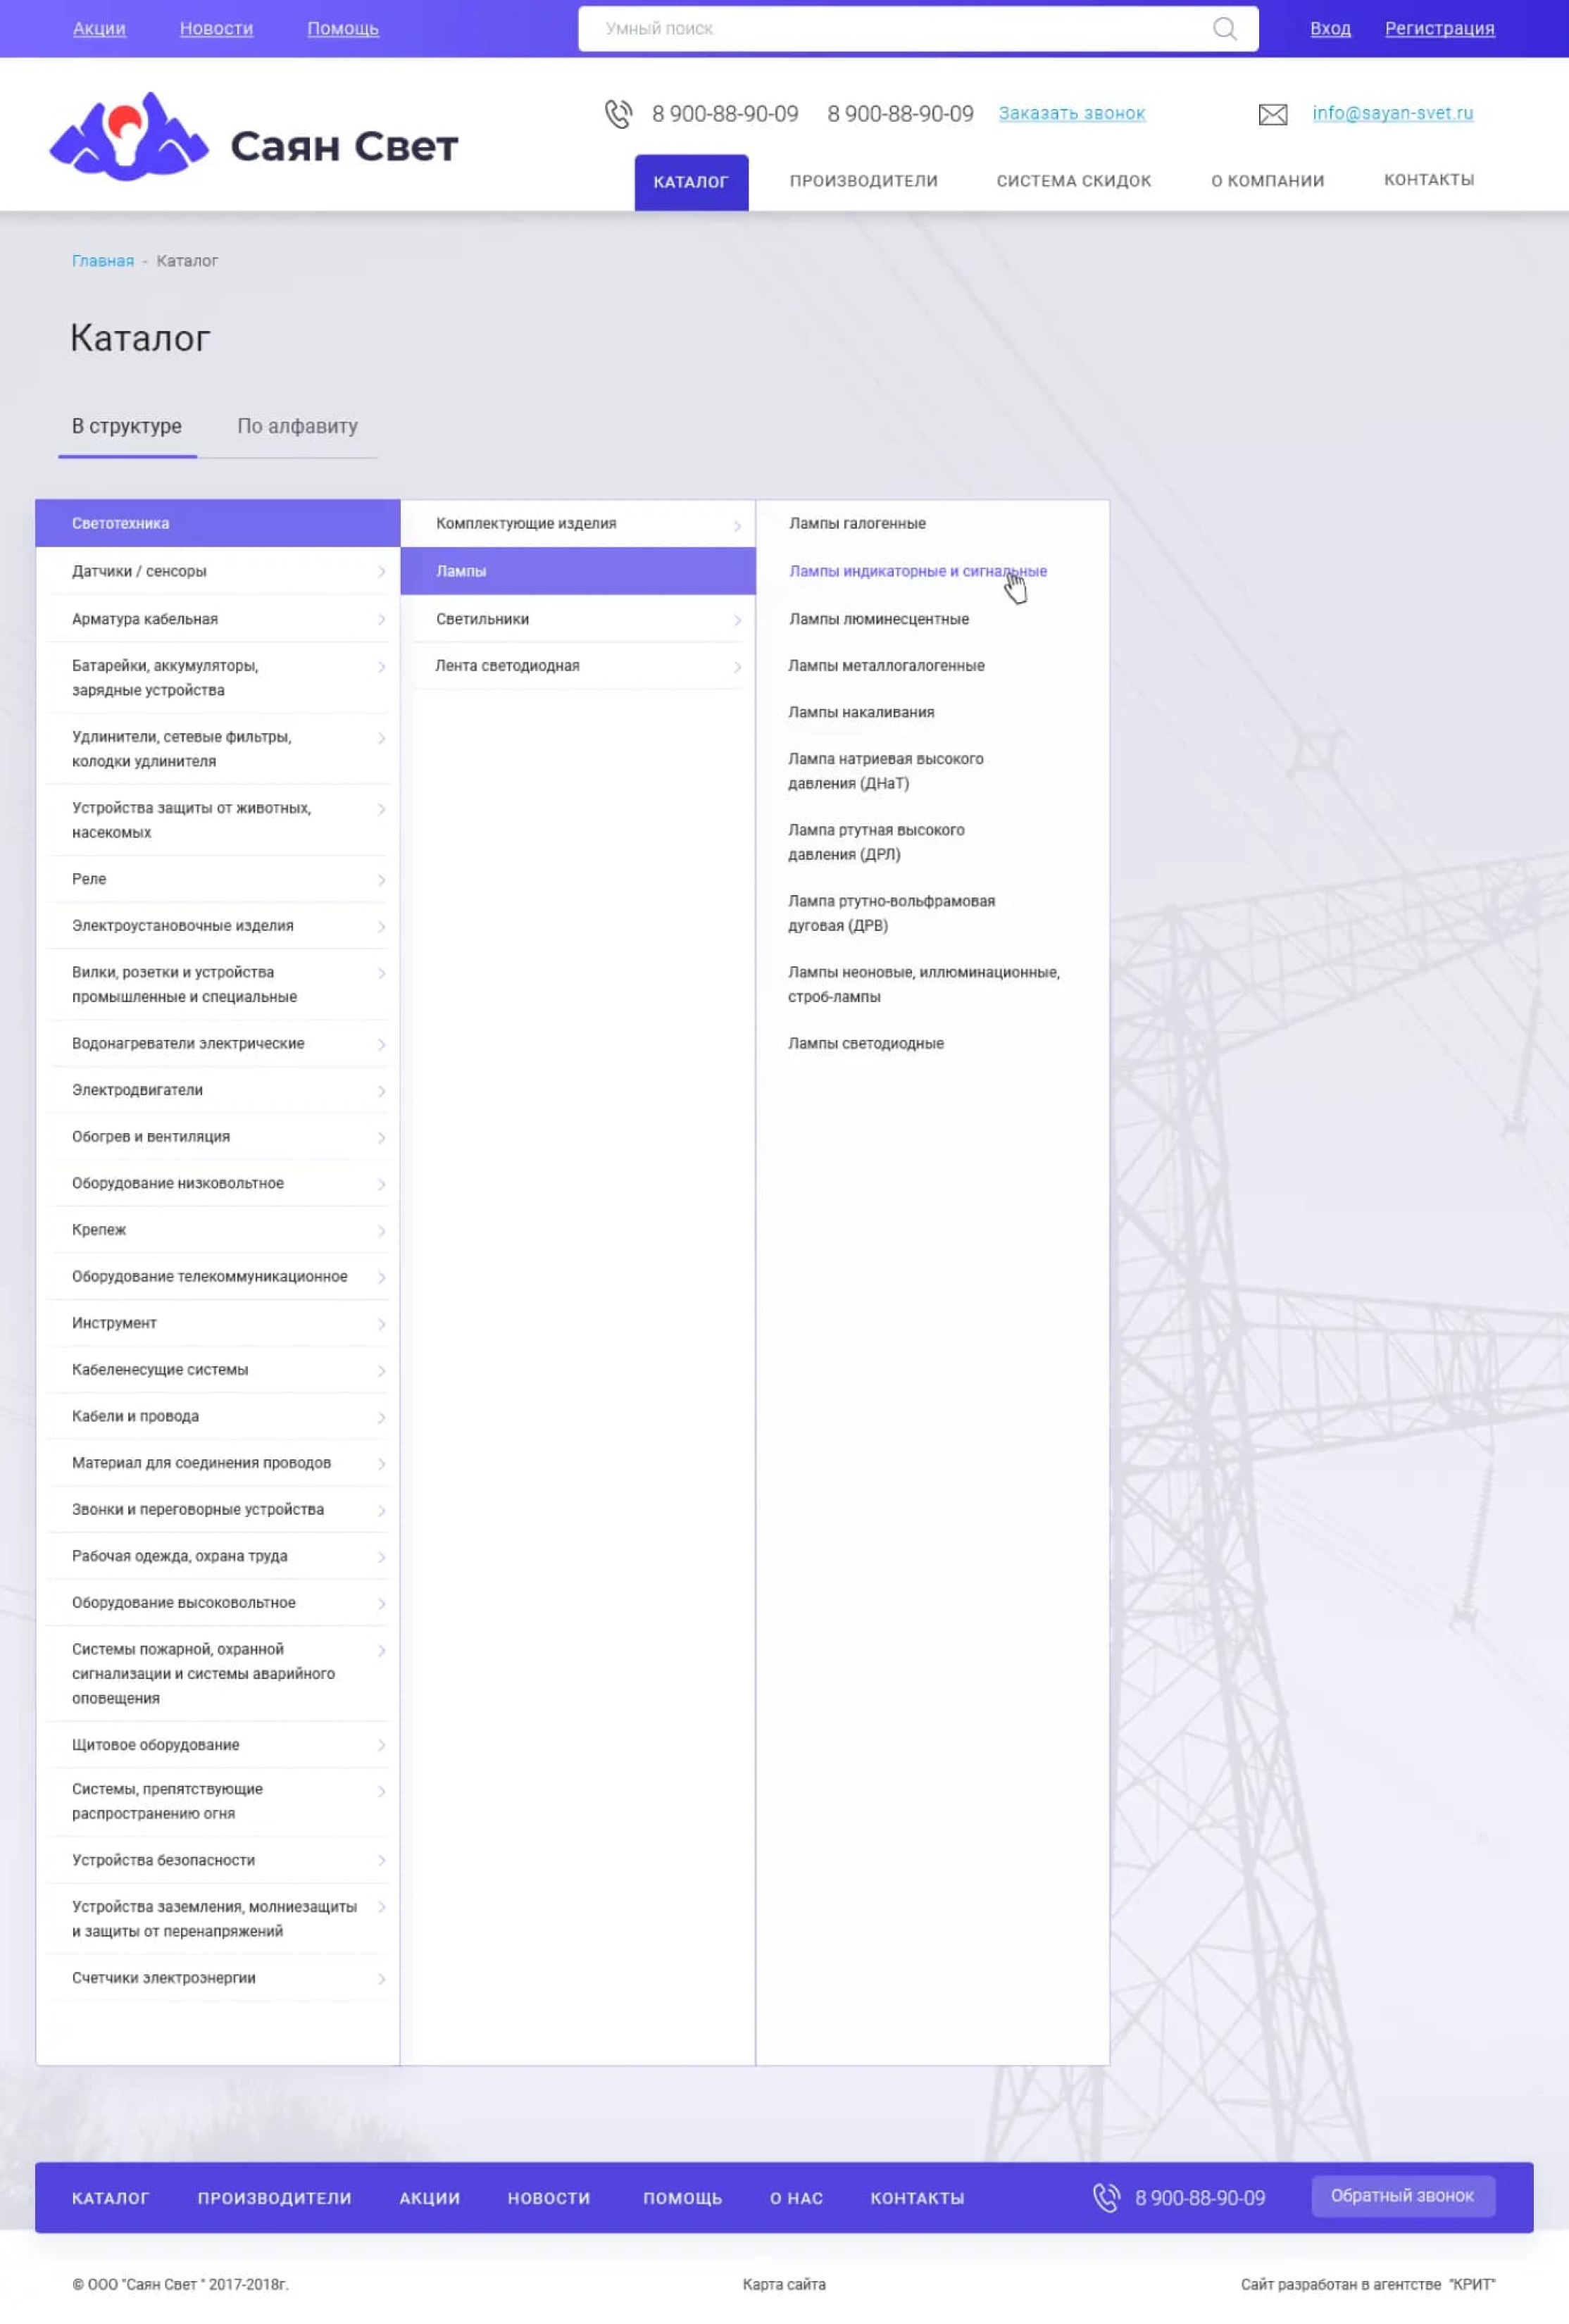Go to the Главная breadcrumb link
This screenshot has width=1569, height=2324.
[102, 261]
